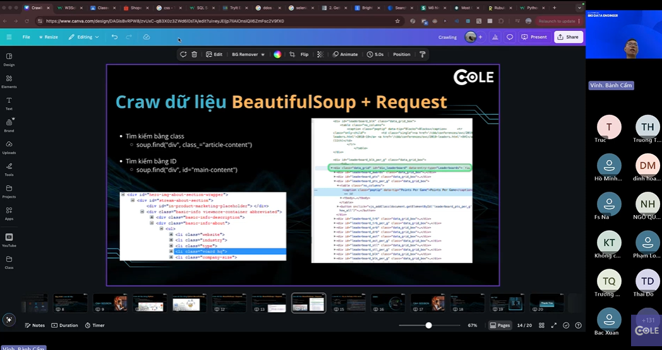Screen dimensions: 662x350
Task: Redo the last action
Action: pos(129,37)
